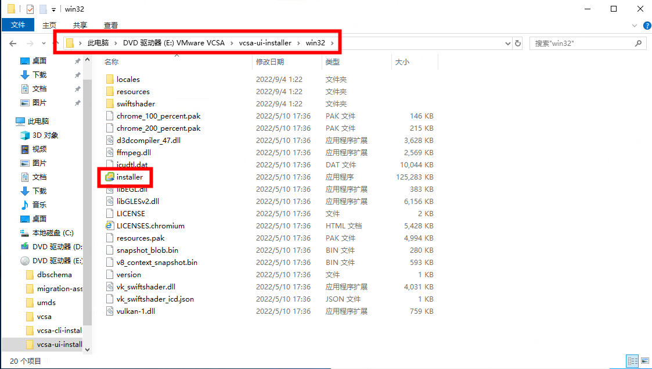Image resolution: width=652 pixels, height=369 pixels.
Task: Expand the win32 breadcrumb arrow
Action: point(332,43)
